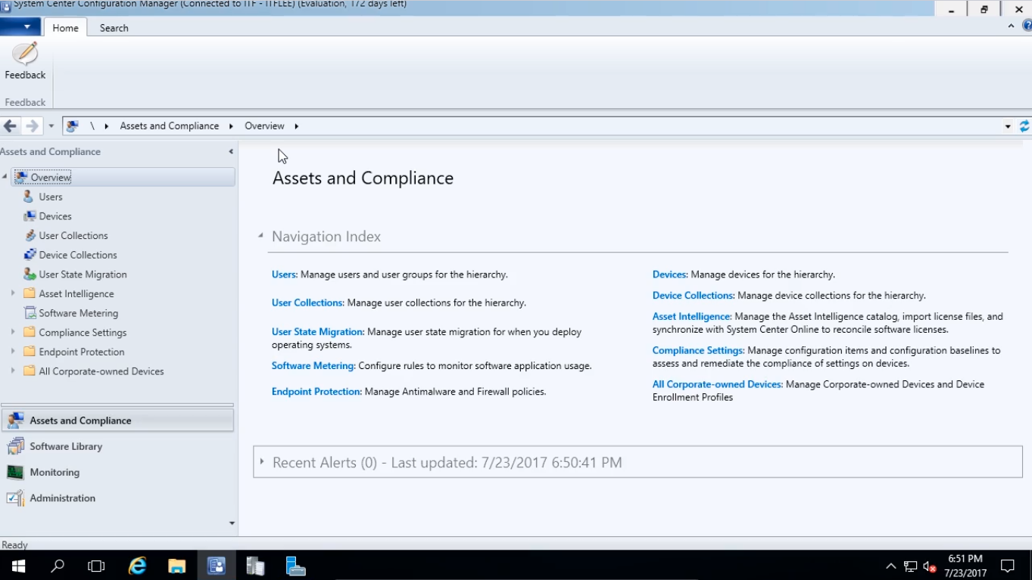Open the blue application menu button
This screenshot has width=1032, height=580.
tap(21, 27)
